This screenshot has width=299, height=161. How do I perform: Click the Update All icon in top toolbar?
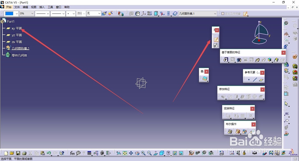pyautogui.click(x=131, y=13)
